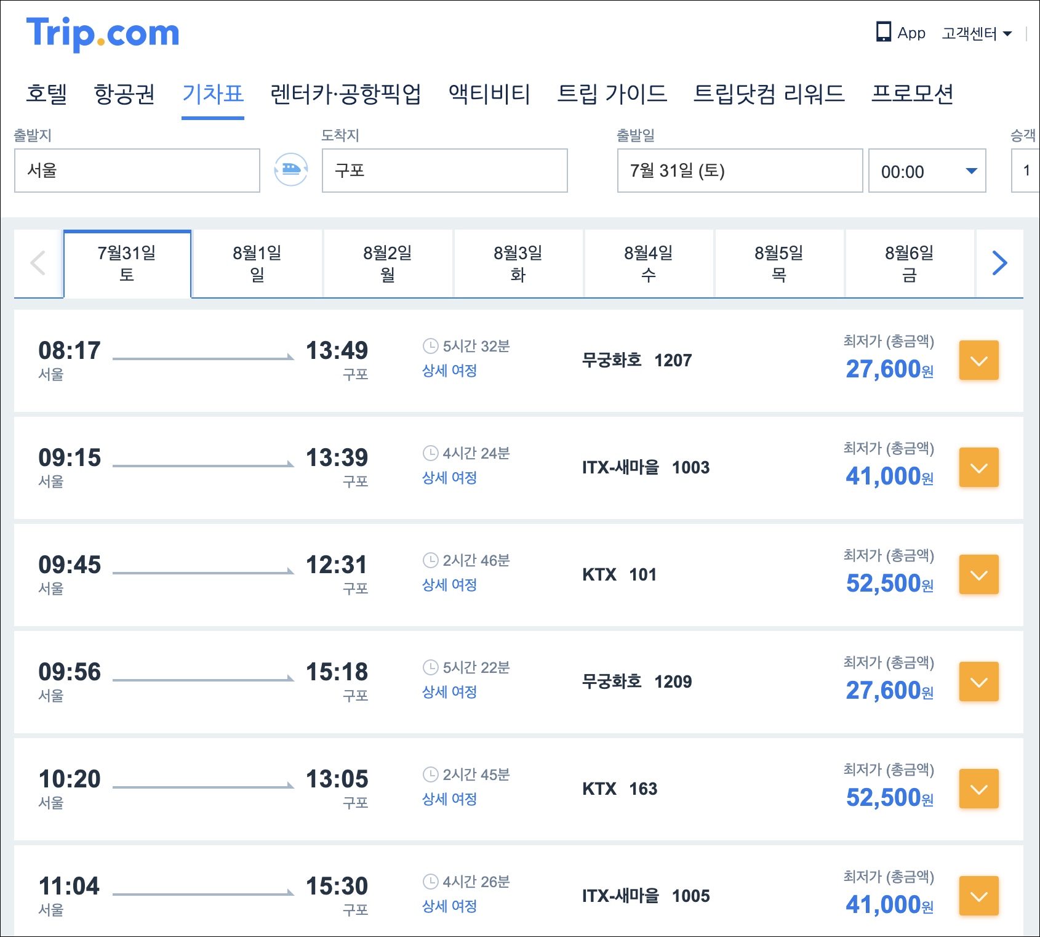Select the 8월3일 화 date tab
This screenshot has height=937, width=1040.
coord(518,263)
